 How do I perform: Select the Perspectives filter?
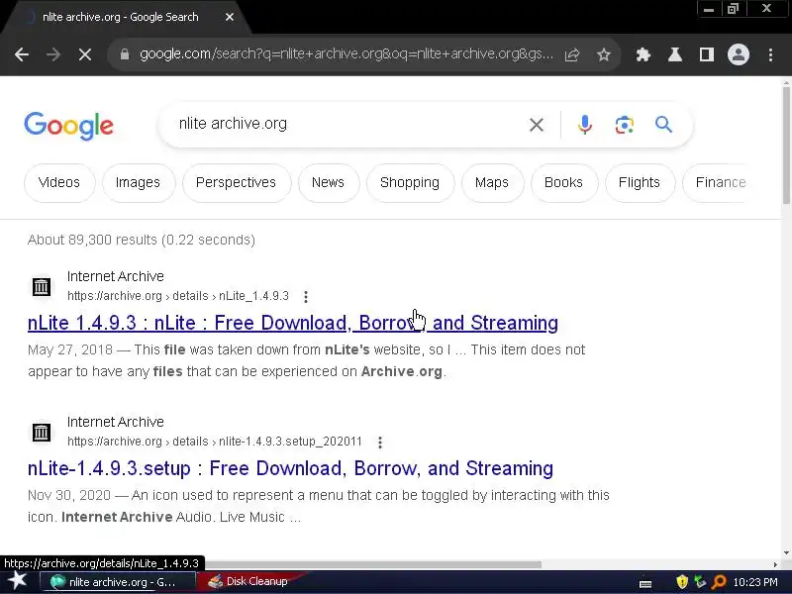pyautogui.click(x=236, y=182)
